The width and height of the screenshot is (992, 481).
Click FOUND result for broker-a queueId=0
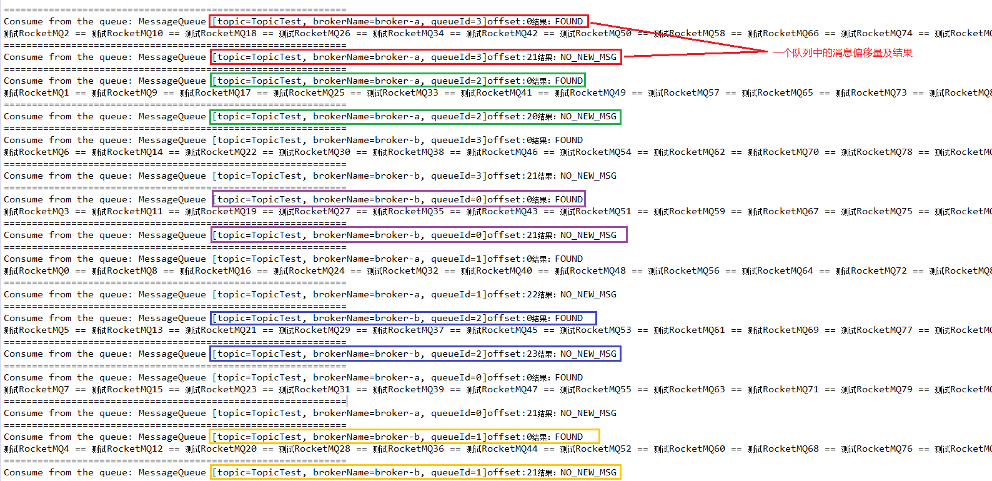pos(568,377)
